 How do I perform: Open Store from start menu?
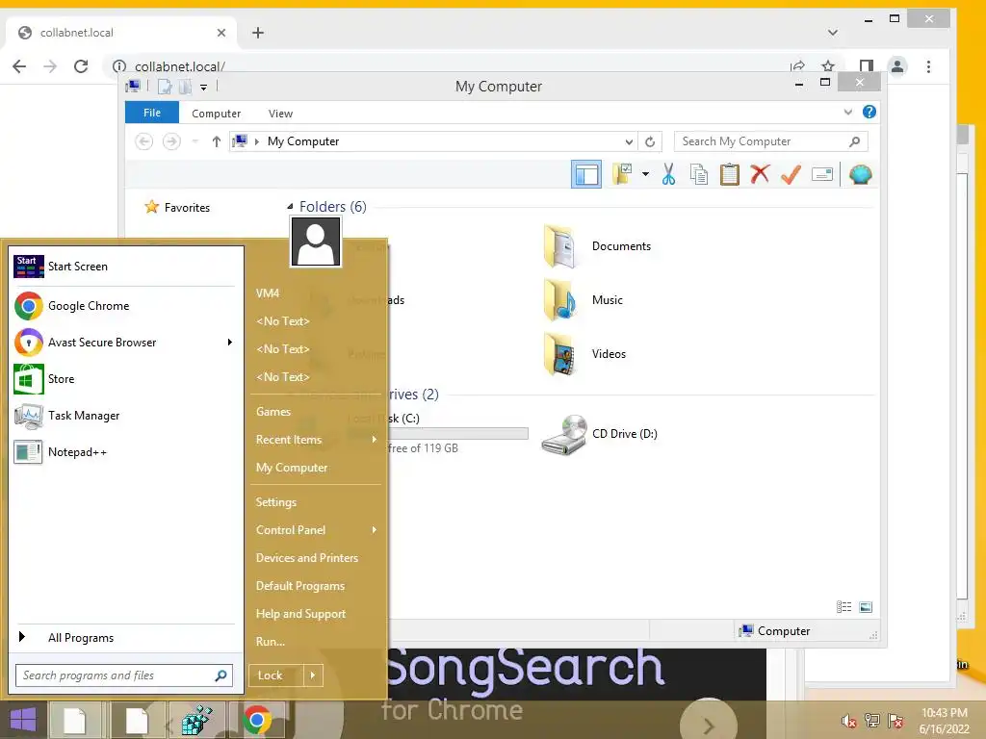123,379
